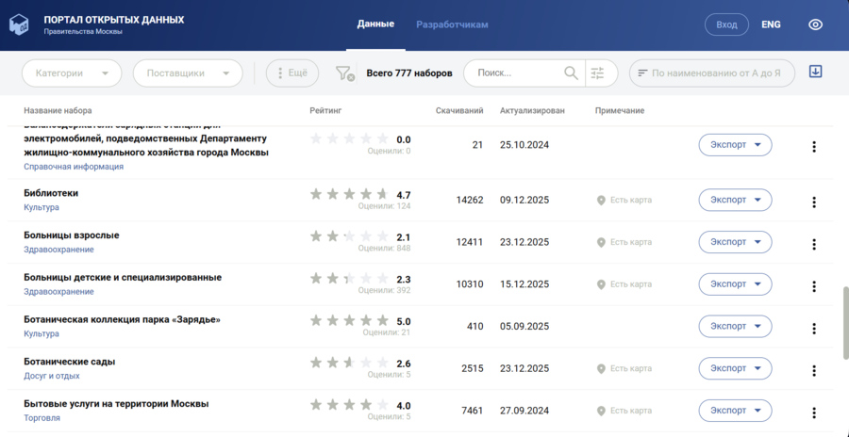Click the Вход login button
The height and width of the screenshot is (437, 849).
pos(726,24)
